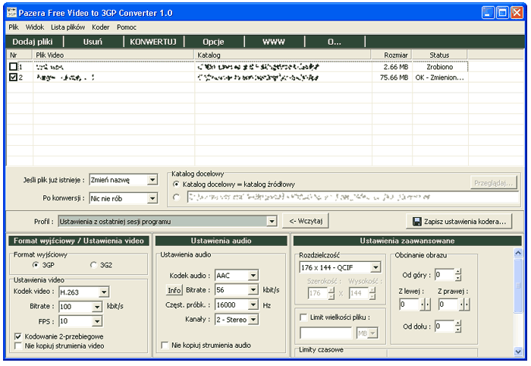
Task: Click the Katalog column header
Action: point(209,55)
